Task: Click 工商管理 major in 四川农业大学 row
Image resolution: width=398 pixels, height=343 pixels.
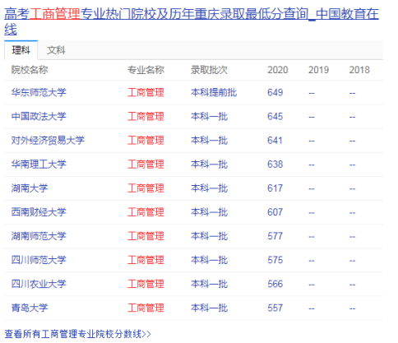Action: (146, 284)
